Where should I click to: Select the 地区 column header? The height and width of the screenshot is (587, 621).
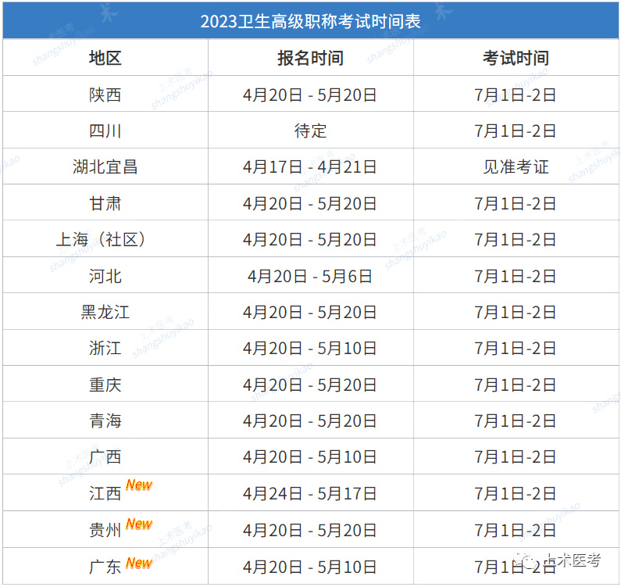(105, 58)
